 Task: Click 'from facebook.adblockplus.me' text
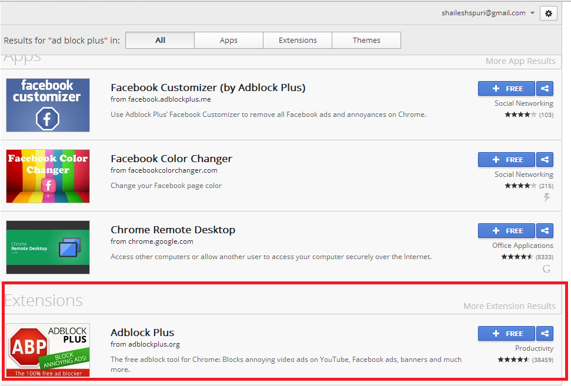(161, 99)
